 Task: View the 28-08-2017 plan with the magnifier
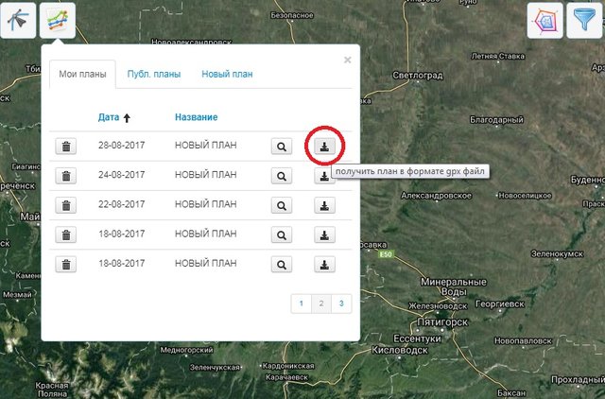[282, 147]
